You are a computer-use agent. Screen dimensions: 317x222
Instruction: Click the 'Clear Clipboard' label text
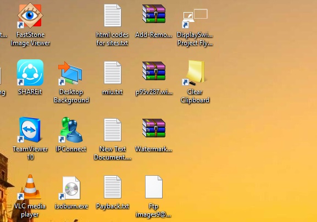tap(195, 96)
